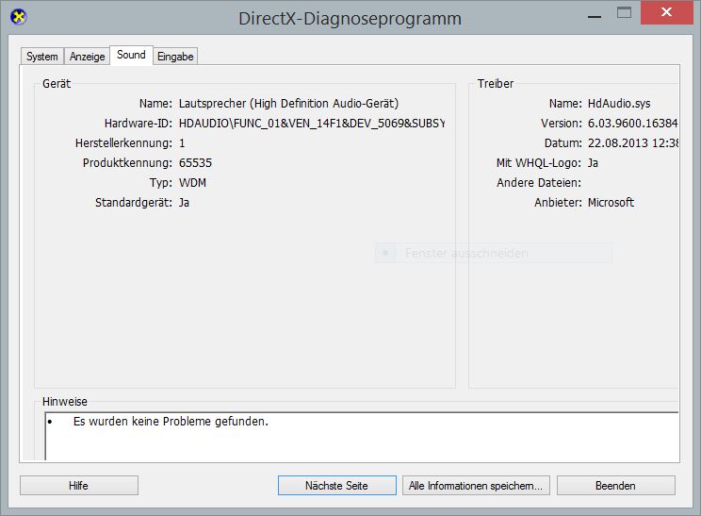701x516 pixels.
Task: Click the Hilfe button
Action: click(79, 486)
